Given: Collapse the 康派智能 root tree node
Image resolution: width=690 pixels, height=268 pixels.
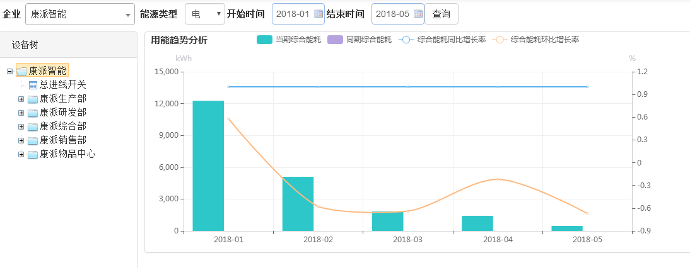Looking at the screenshot, I should click(x=9, y=71).
